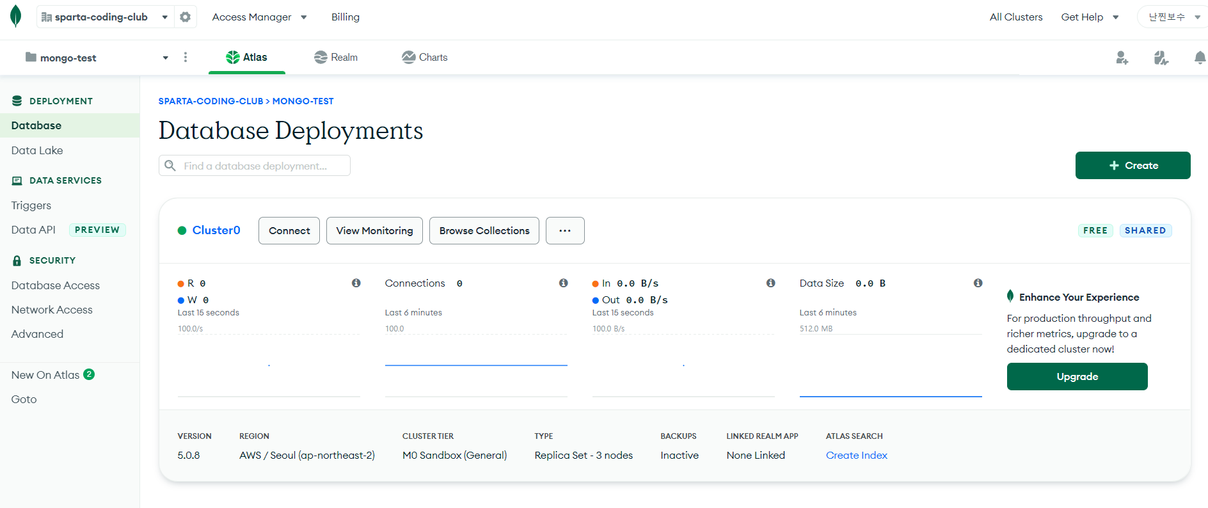Click the New On Atlas notification badge
This screenshot has width=1208, height=508.
point(89,374)
